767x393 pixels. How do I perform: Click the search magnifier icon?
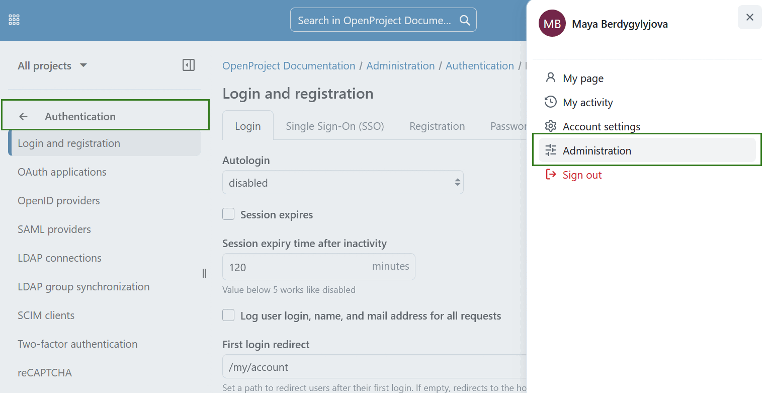464,20
